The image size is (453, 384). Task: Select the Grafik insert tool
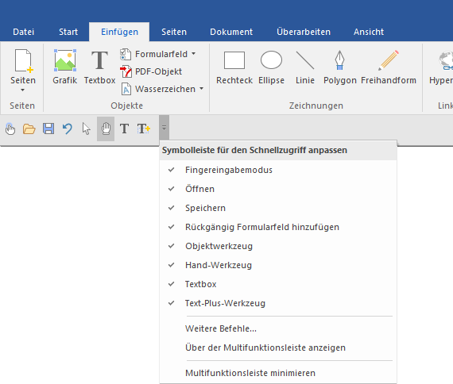point(64,67)
